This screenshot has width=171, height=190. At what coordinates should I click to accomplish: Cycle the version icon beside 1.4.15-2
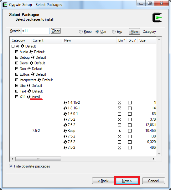point(65,102)
